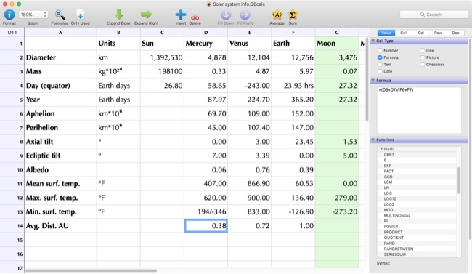Open the Format info panel icon
472x274 pixels.
pyautogui.click(x=9, y=15)
